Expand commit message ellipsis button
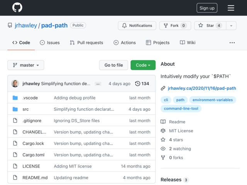This screenshot has width=247, height=185. pos(98,84)
